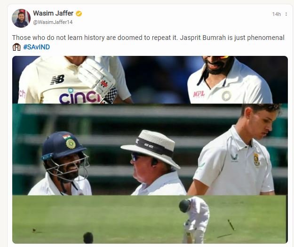The image size is (294, 247).
Task: Open the middle photo showing the umpire
Action: click(150, 150)
